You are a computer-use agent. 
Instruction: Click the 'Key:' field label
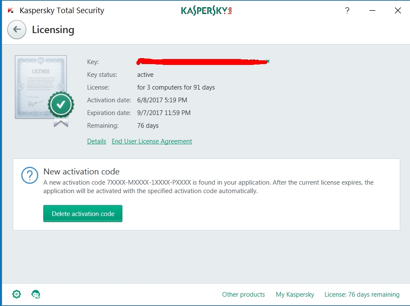pos(93,62)
